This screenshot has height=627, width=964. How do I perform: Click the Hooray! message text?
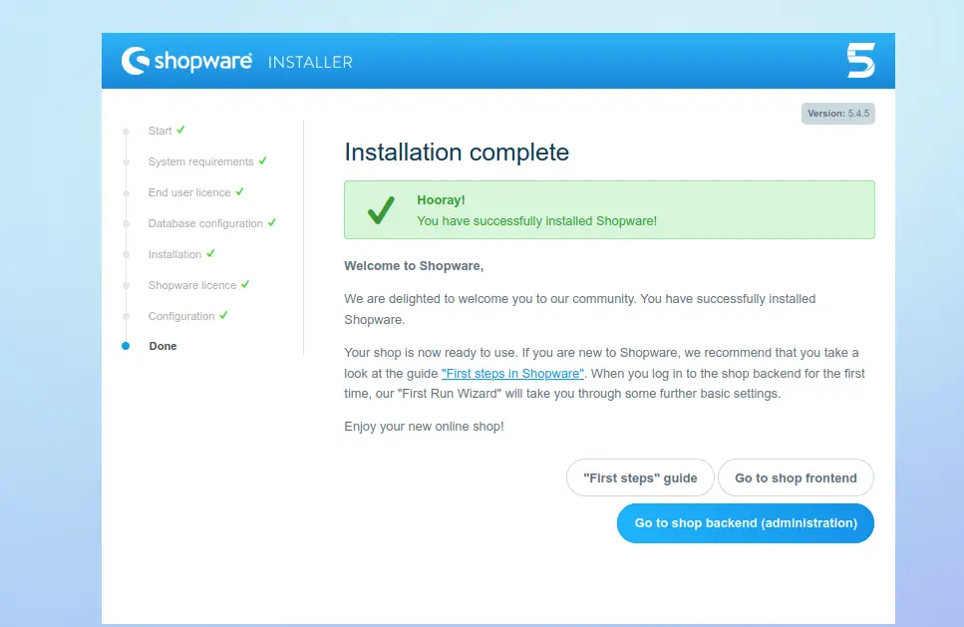tap(441, 199)
